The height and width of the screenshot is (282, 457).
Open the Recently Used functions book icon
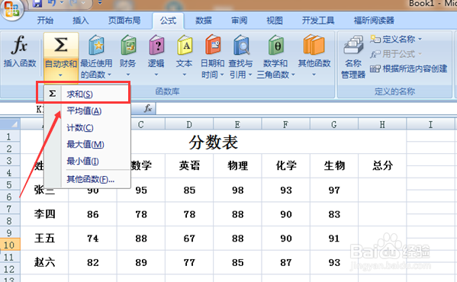pos(96,45)
